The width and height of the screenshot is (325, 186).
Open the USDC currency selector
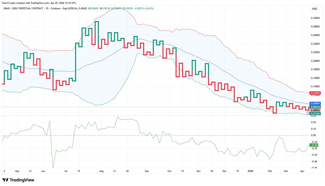315,9
